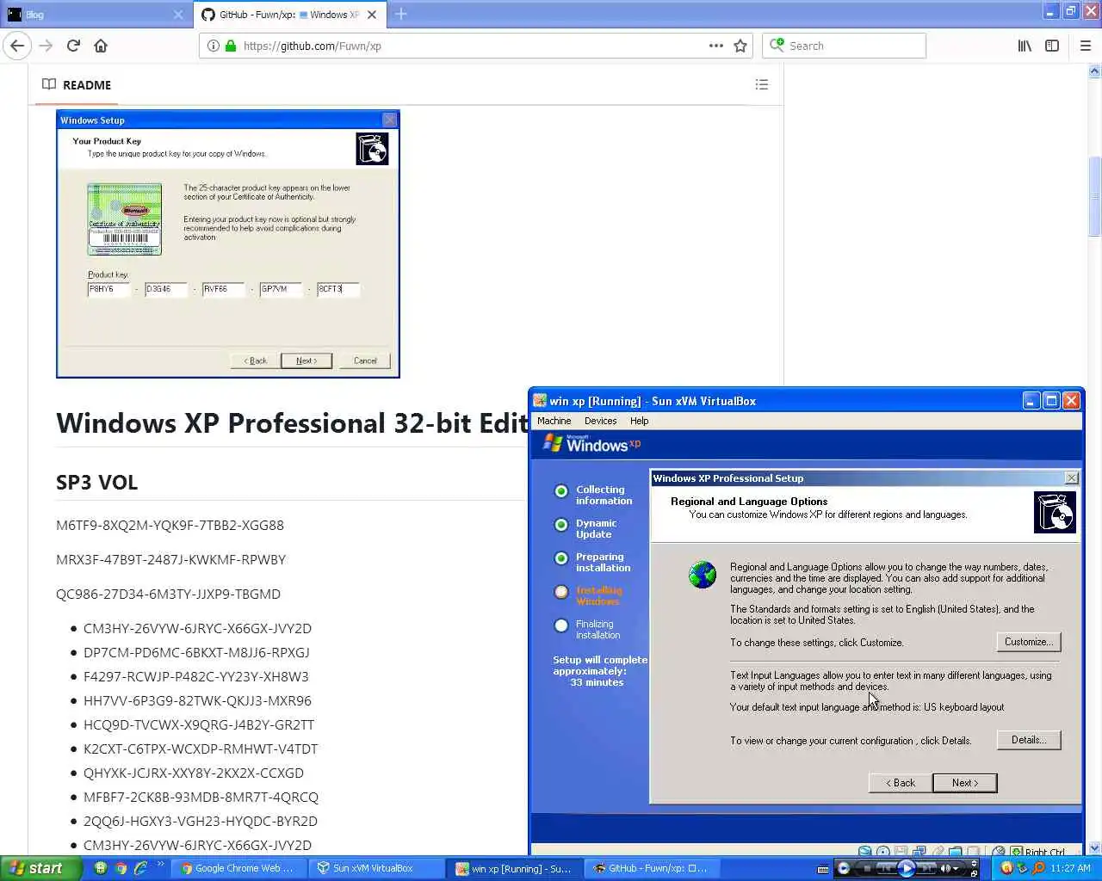1102x881 pixels.
Task: Switch to Google Chrome Web taskbar item
Action: click(237, 868)
